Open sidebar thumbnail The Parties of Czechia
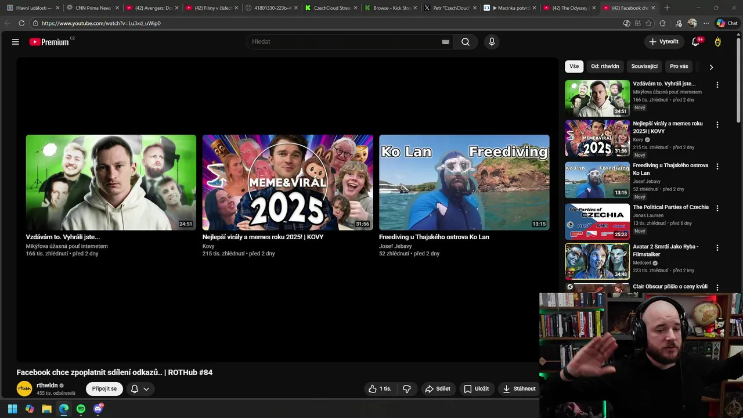 click(597, 221)
